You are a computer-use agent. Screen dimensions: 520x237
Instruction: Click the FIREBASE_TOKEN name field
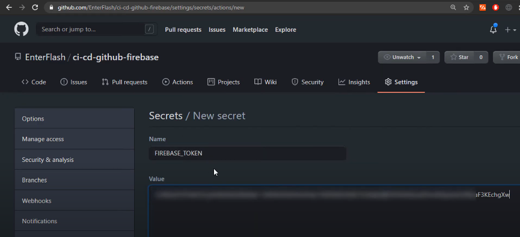coord(248,153)
